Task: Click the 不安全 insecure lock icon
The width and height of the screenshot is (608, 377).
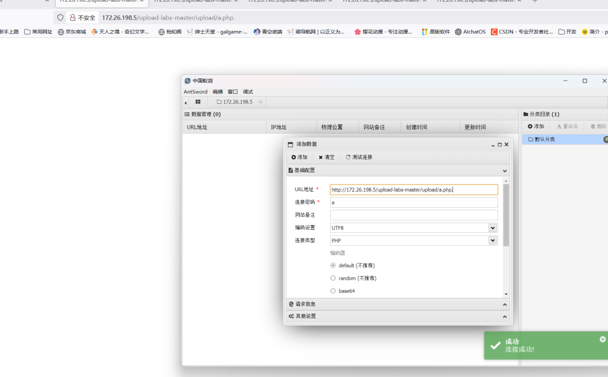Action: [72, 17]
